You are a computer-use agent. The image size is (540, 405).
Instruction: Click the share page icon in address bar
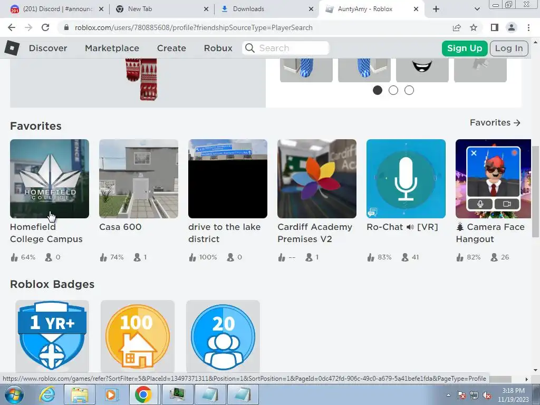point(457,27)
